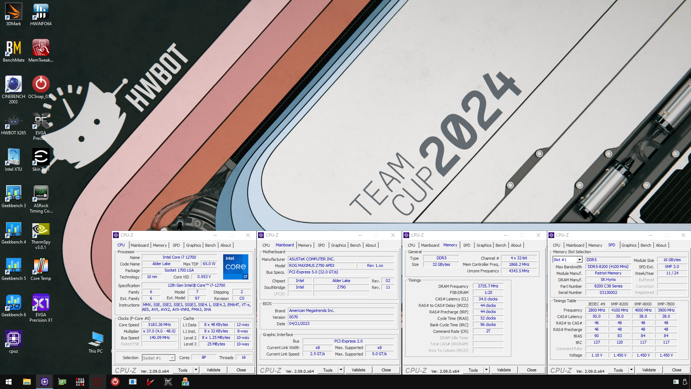
Task: Open the Windows Start menu
Action: pos(9,382)
